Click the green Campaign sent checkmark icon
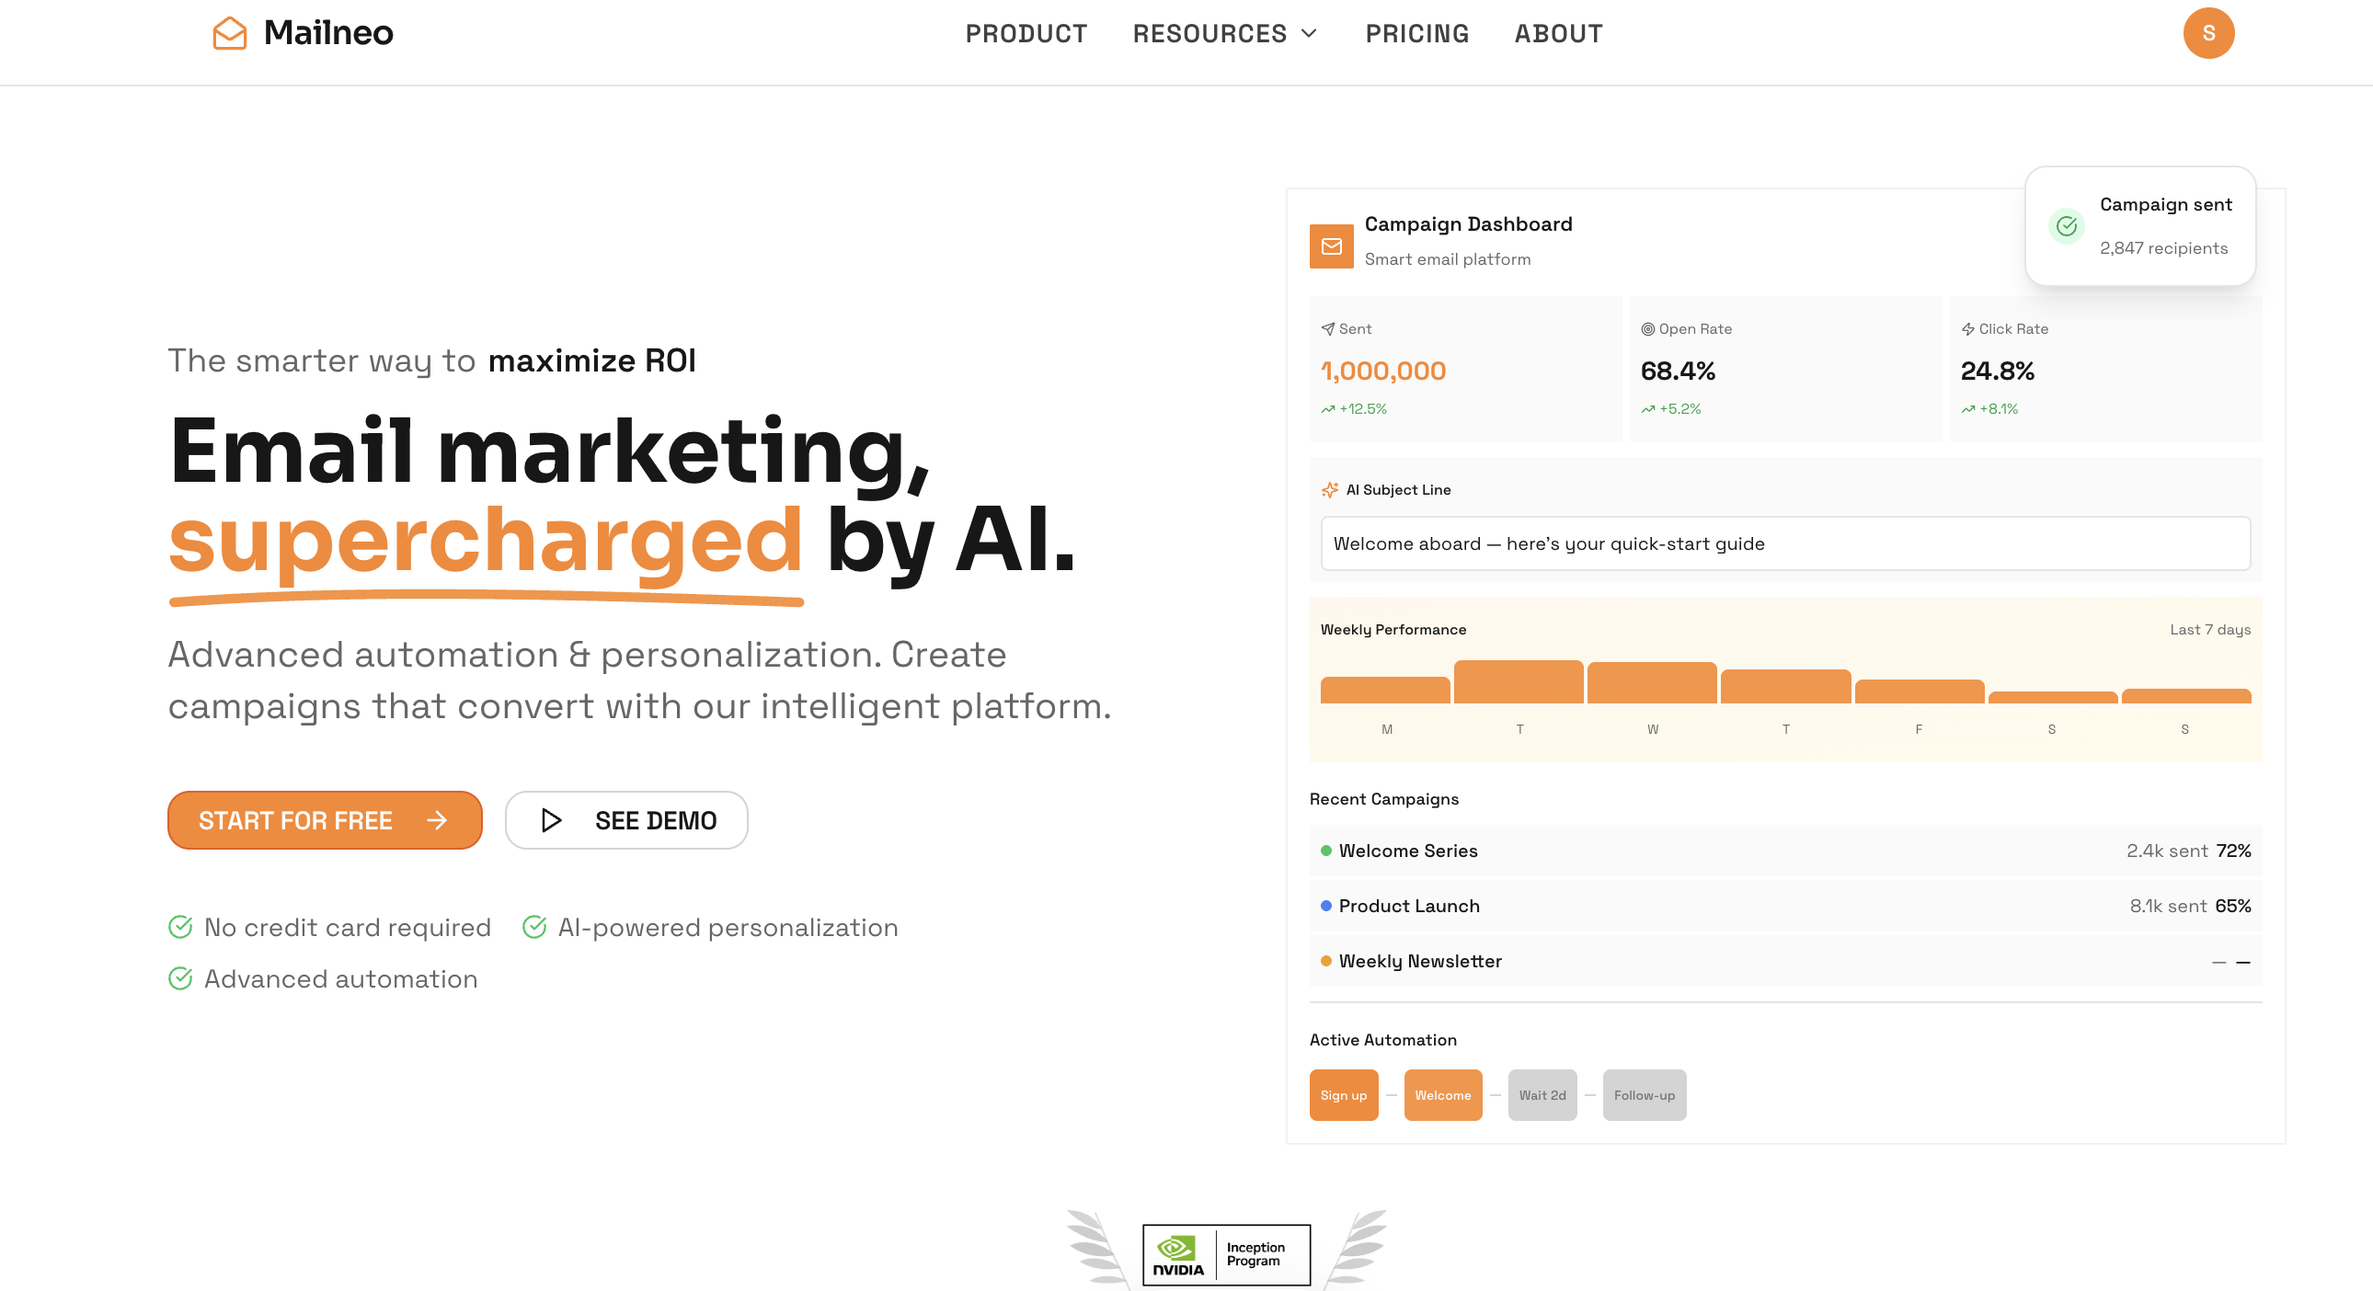 click(x=2066, y=225)
